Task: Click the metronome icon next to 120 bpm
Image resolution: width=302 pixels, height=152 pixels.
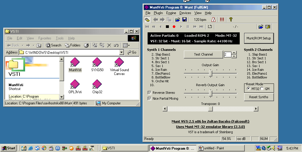Action: [213, 20]
